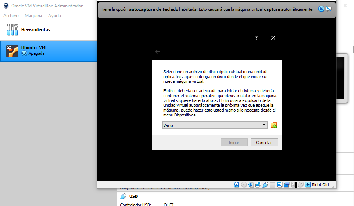
Task: Open the Máquina menu
Action: point(33,16)
